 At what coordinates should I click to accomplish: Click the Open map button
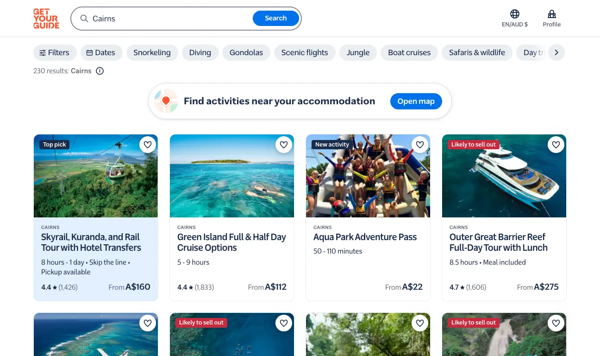pos(416,101)
